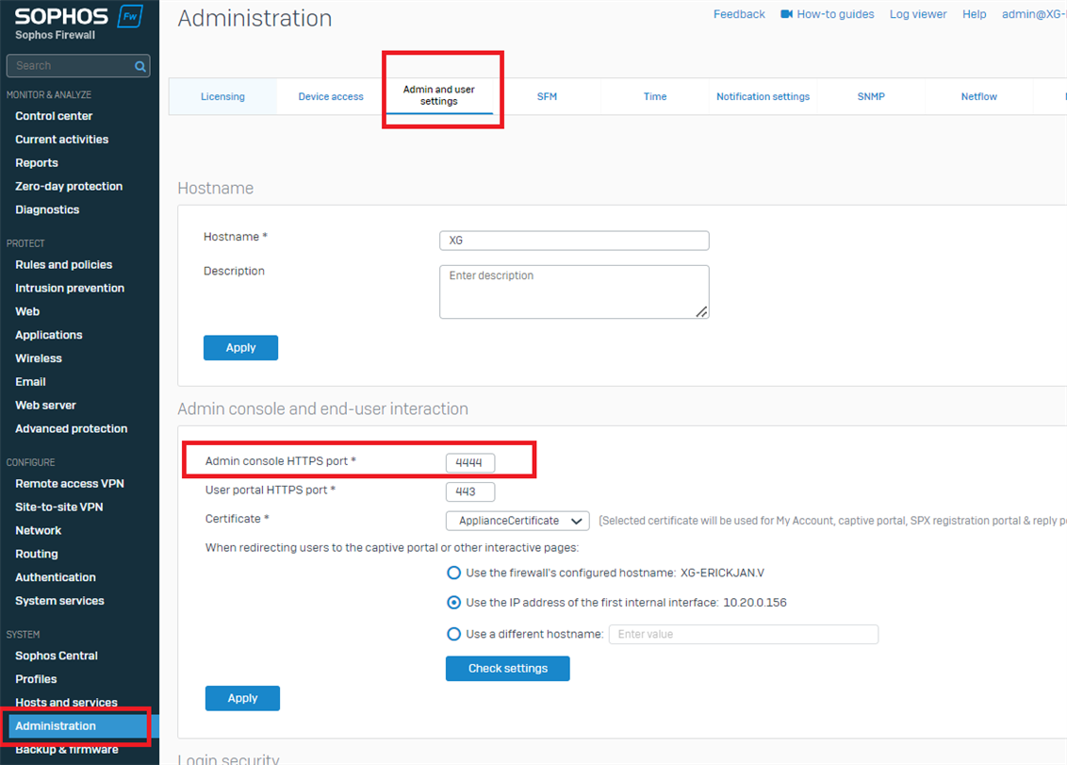Click the search magnifier icon in sidebar

click(x=140, y=66)
